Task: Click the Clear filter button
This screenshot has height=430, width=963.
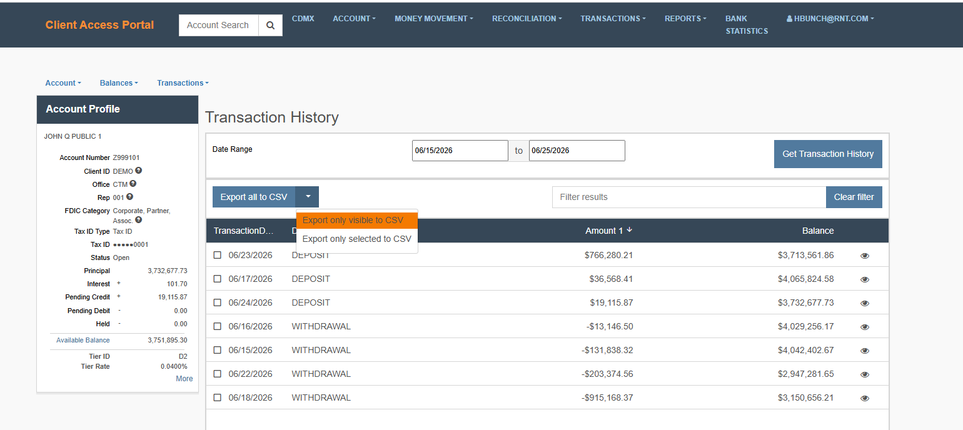Action: 854,197
